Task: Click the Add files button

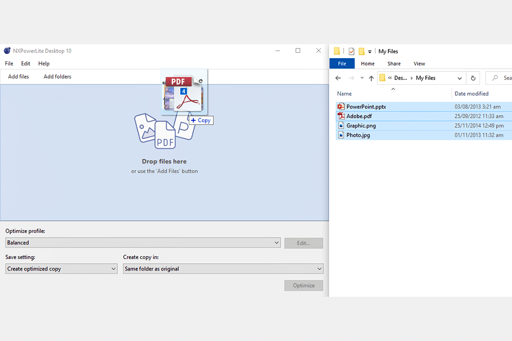Action: [19, 77]
